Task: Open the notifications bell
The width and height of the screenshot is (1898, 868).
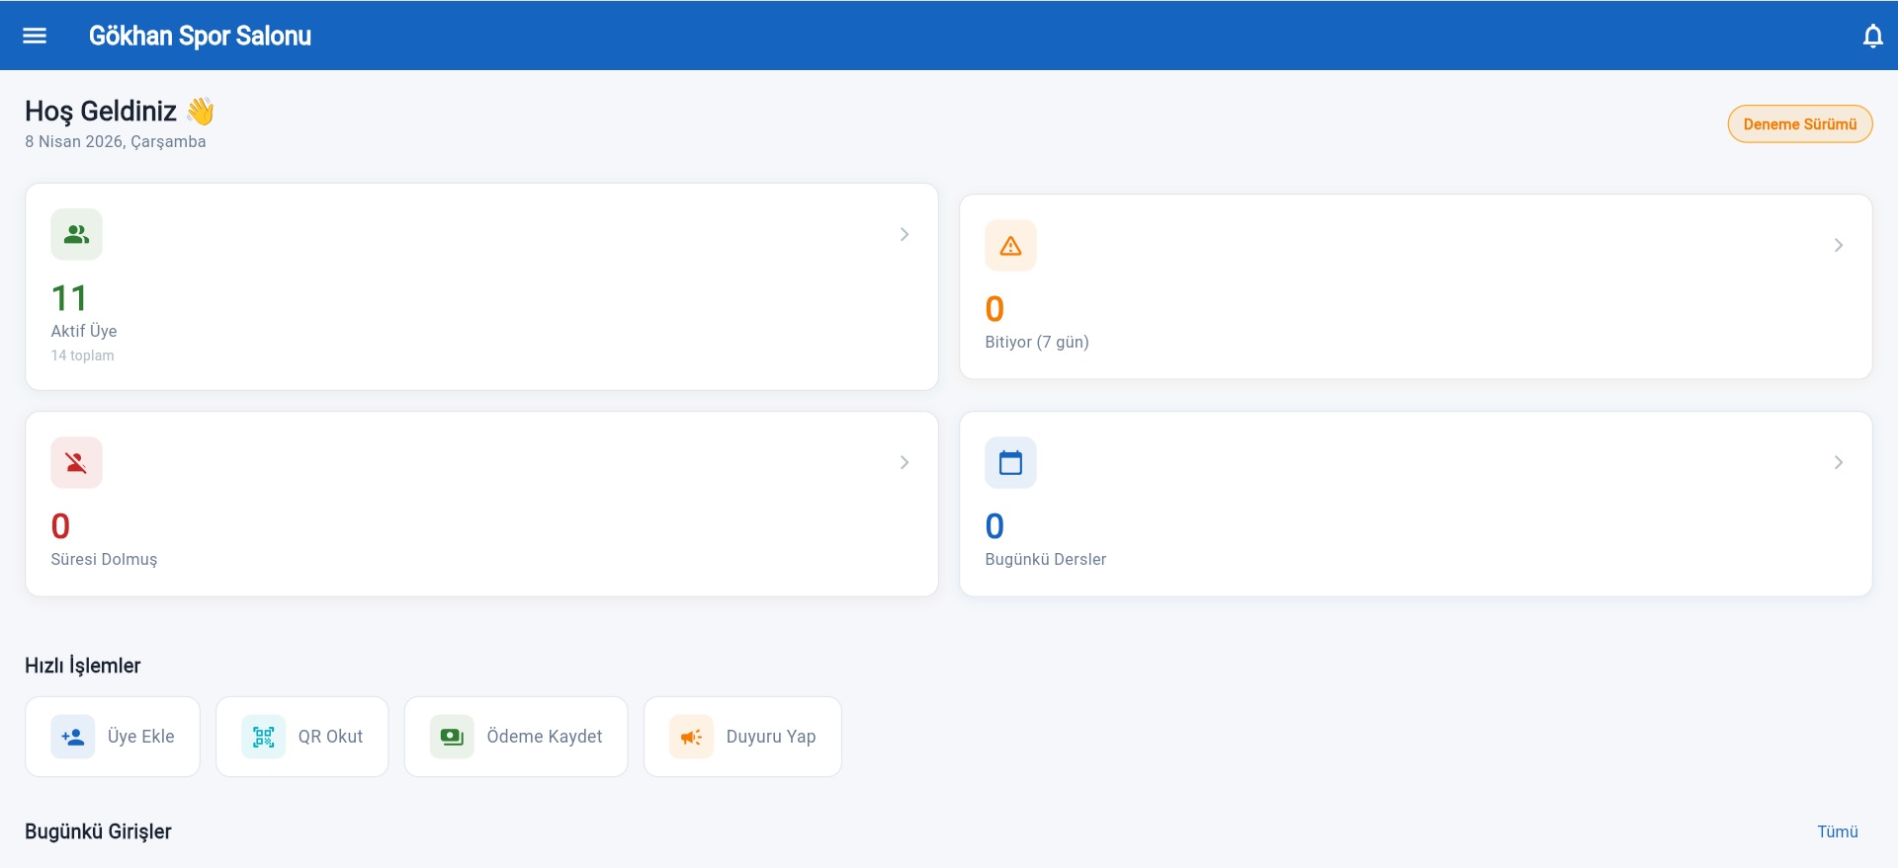Action: (1872, 37)
